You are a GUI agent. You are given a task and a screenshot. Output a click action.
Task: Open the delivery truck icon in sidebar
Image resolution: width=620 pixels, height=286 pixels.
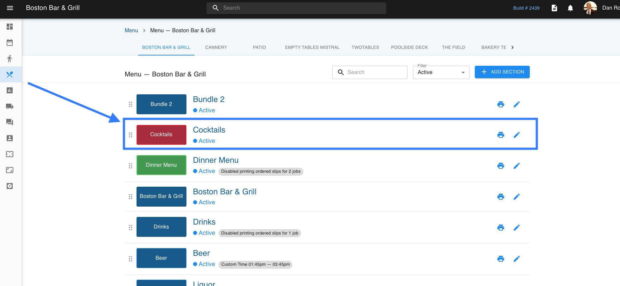pyautogui.click(x=10, y=106)
